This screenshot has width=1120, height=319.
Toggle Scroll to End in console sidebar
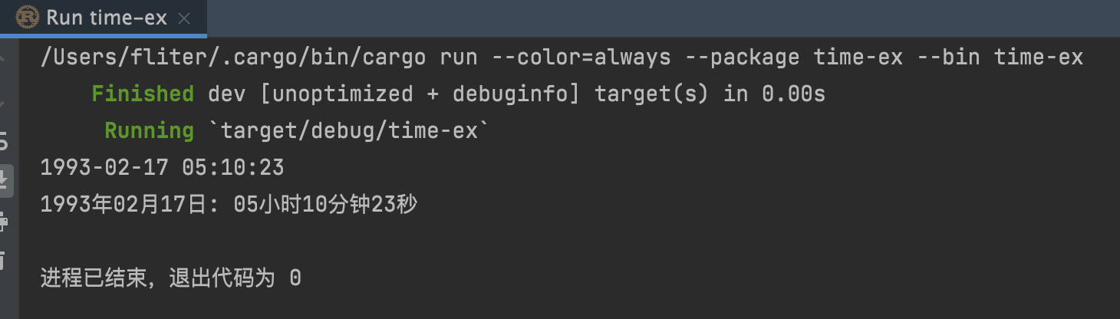(4, 181)
